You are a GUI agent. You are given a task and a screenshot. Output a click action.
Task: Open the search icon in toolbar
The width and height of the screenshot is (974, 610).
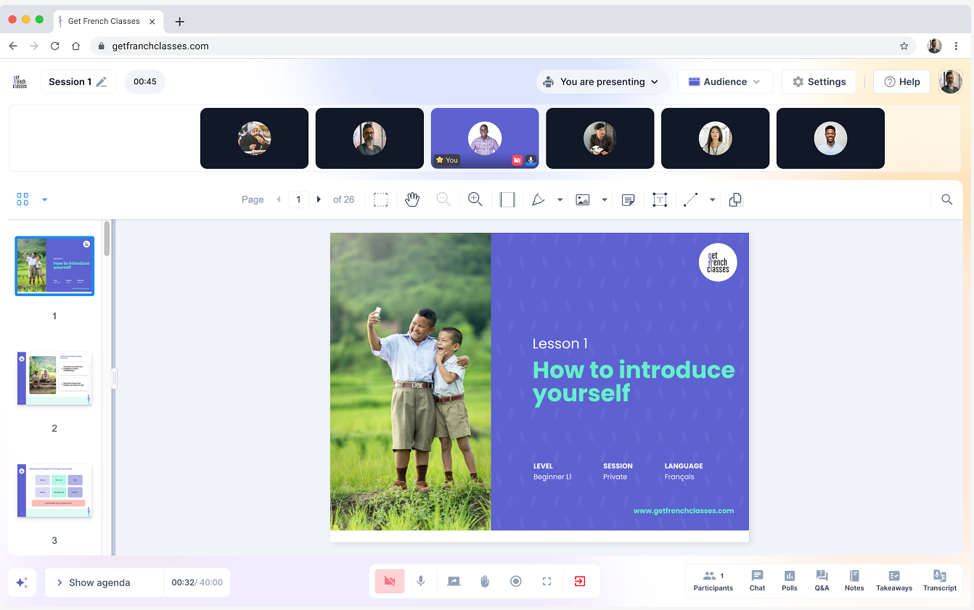click(946, 199)
